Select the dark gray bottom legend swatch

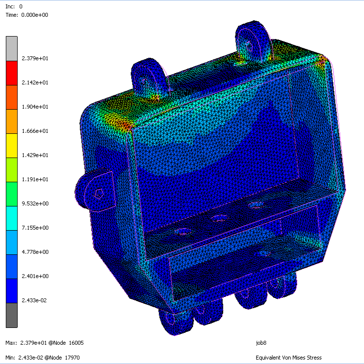point(11,315)
